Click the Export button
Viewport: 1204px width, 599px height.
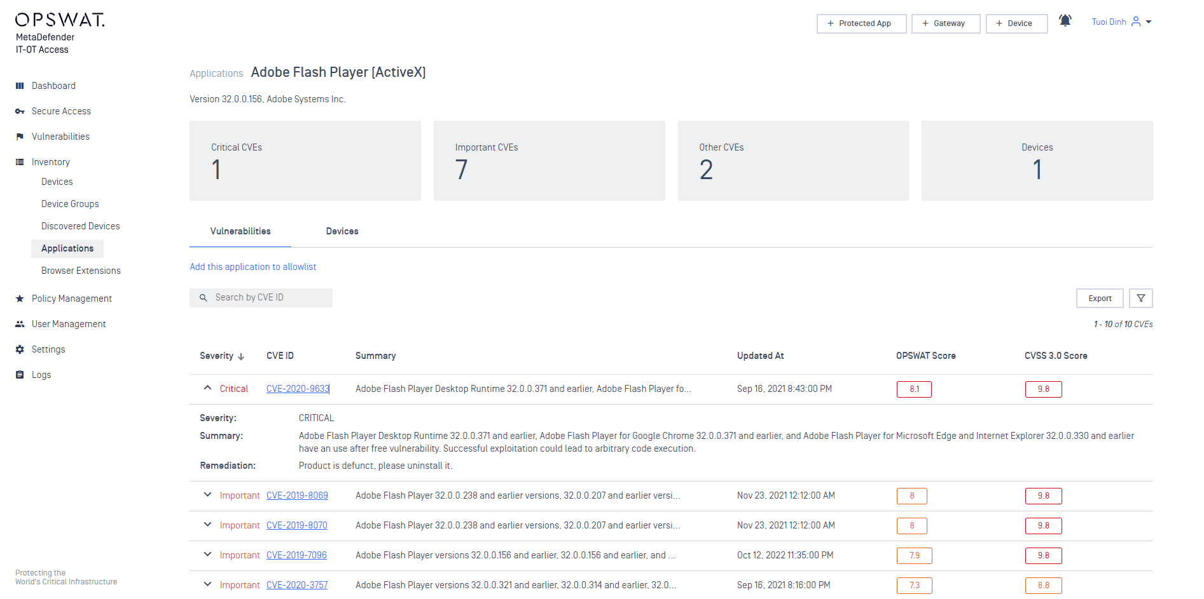1100,298
